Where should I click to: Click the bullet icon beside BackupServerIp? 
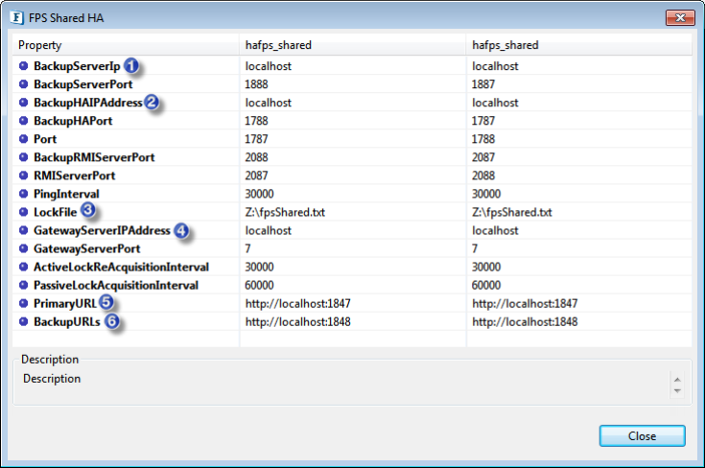coord(23,66)
